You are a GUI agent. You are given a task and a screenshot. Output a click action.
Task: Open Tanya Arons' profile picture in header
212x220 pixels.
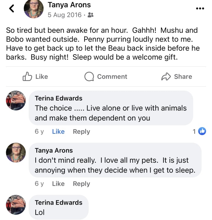(34, 8)
